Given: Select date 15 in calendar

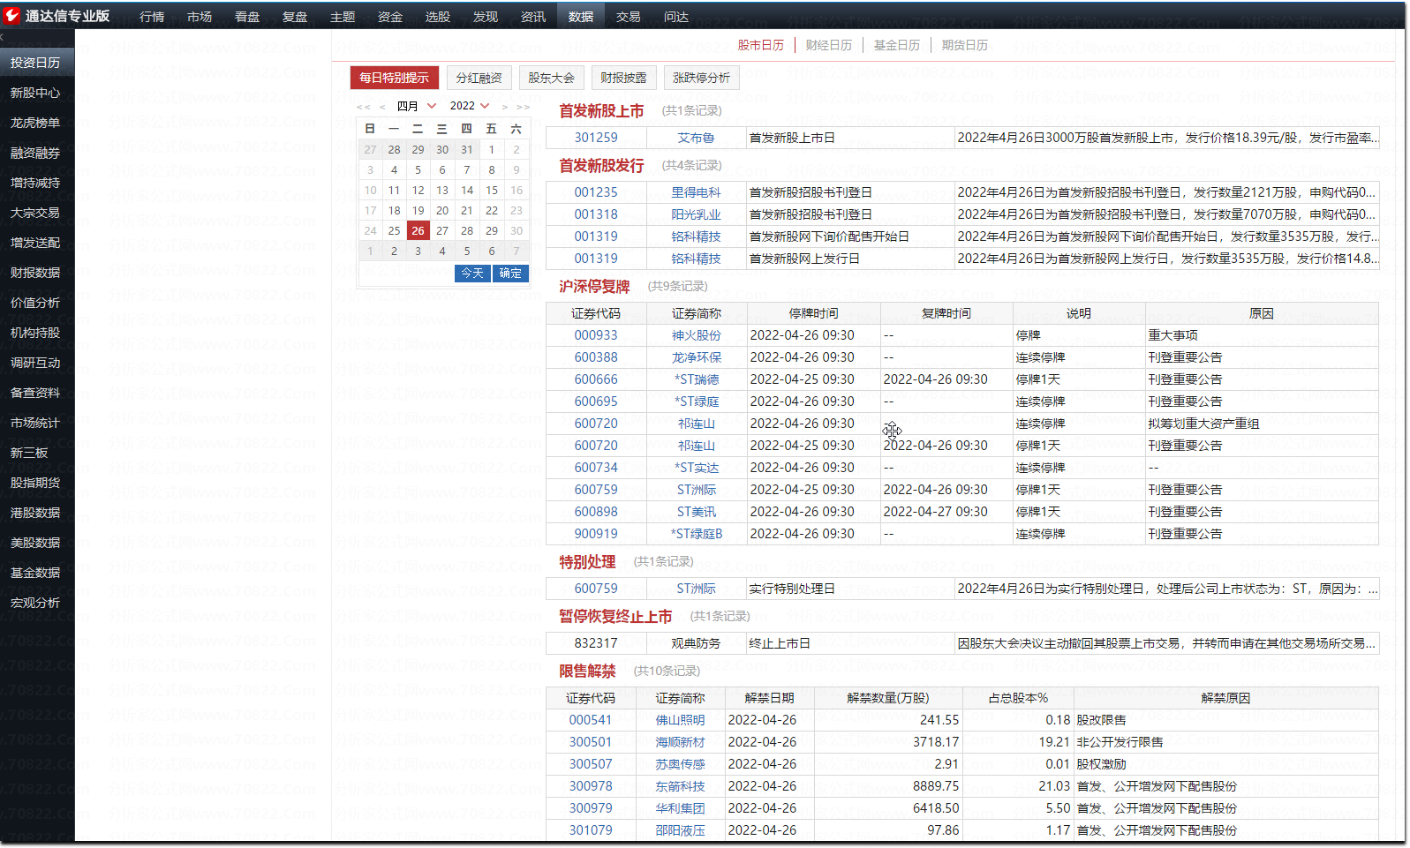Looking at the screenshot, I should (492, 191).
